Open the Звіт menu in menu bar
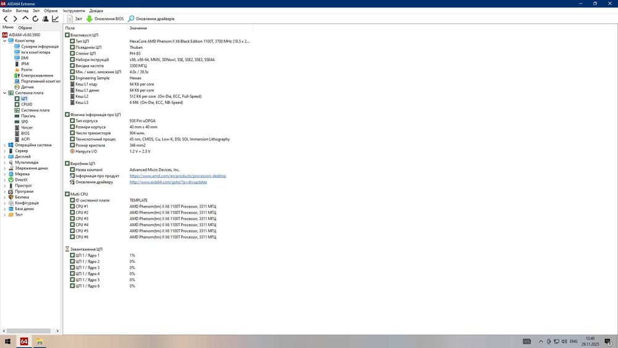618x348 pixels. (x=36, y=11)
